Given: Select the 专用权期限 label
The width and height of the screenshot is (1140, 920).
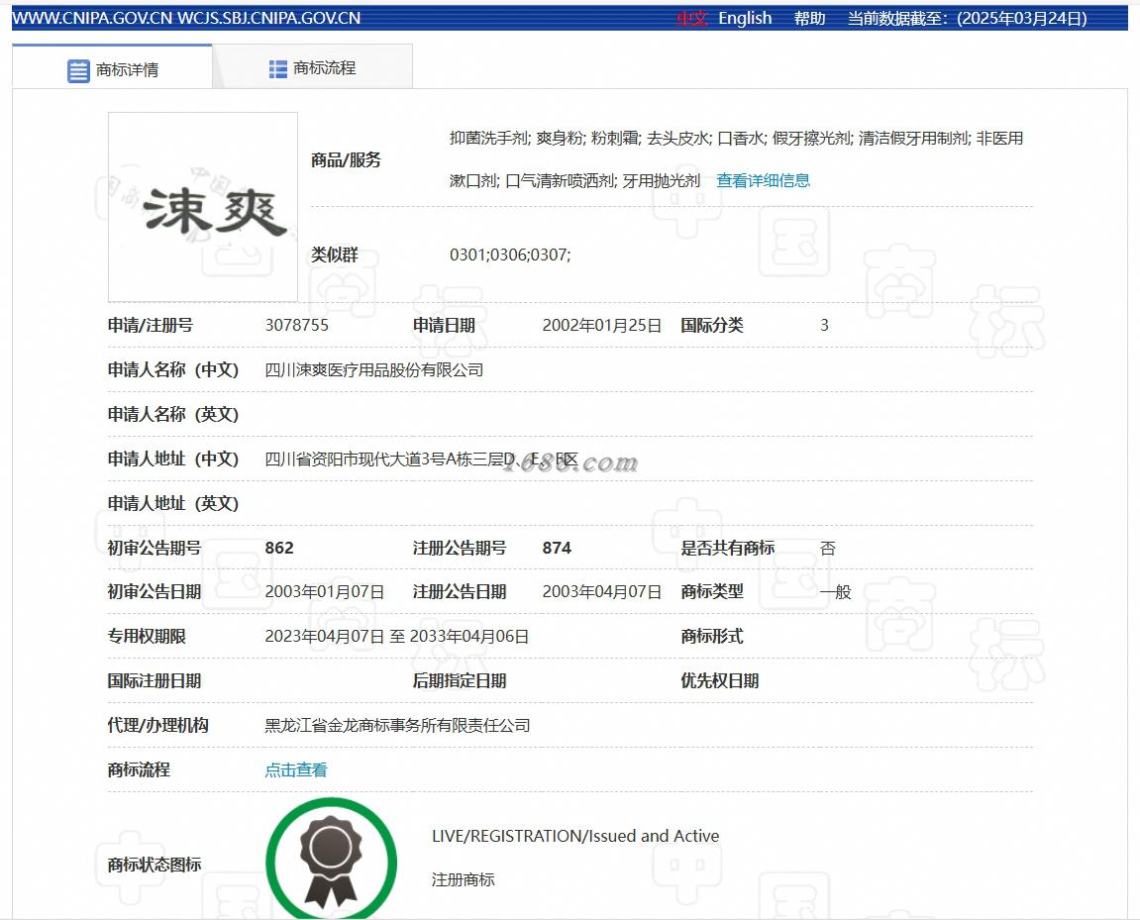Looking at the screenshot, I should 147,637.
